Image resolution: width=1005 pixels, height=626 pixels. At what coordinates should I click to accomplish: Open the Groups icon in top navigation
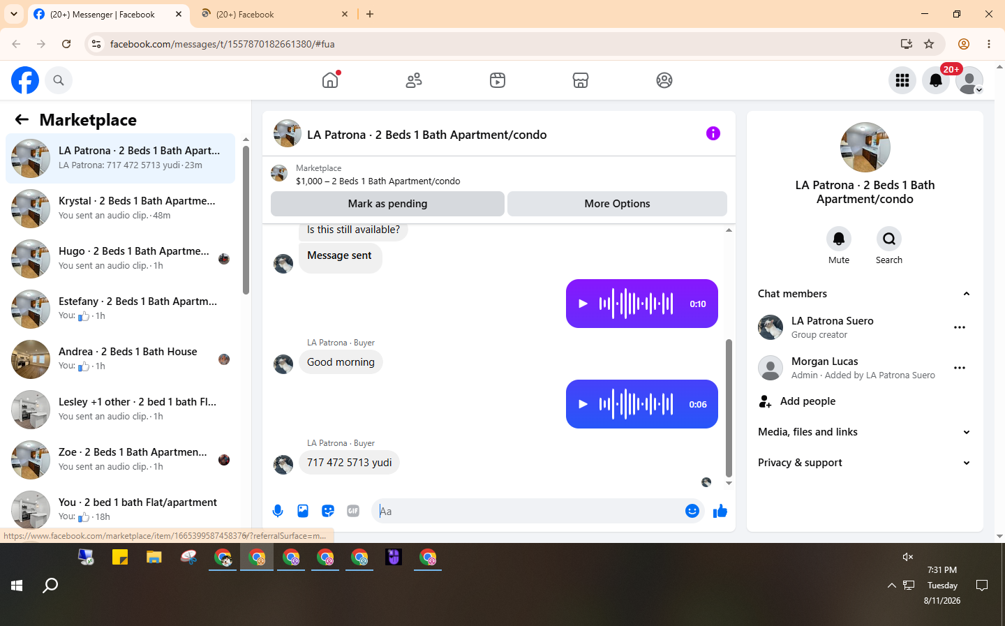click(664, 80)
